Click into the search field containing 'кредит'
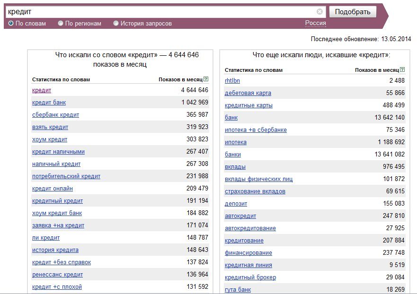Viewport: 417px width, 294px height. click(x=160, y=12)
